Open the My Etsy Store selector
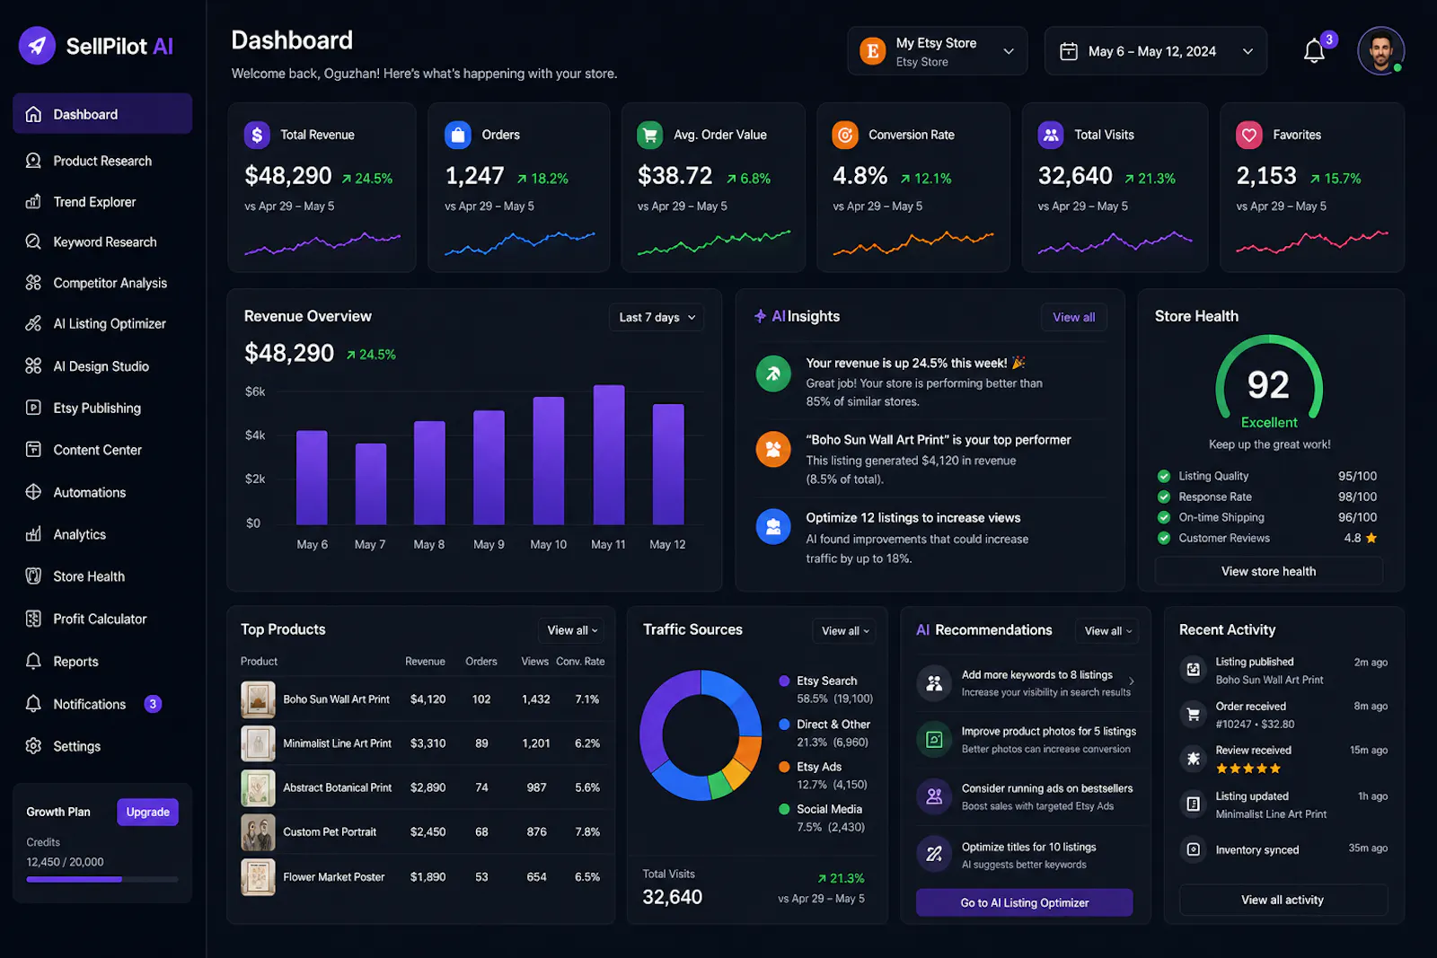Image resolution: width=1437 pixels, height=958 pixels. (x=937, y=51)
